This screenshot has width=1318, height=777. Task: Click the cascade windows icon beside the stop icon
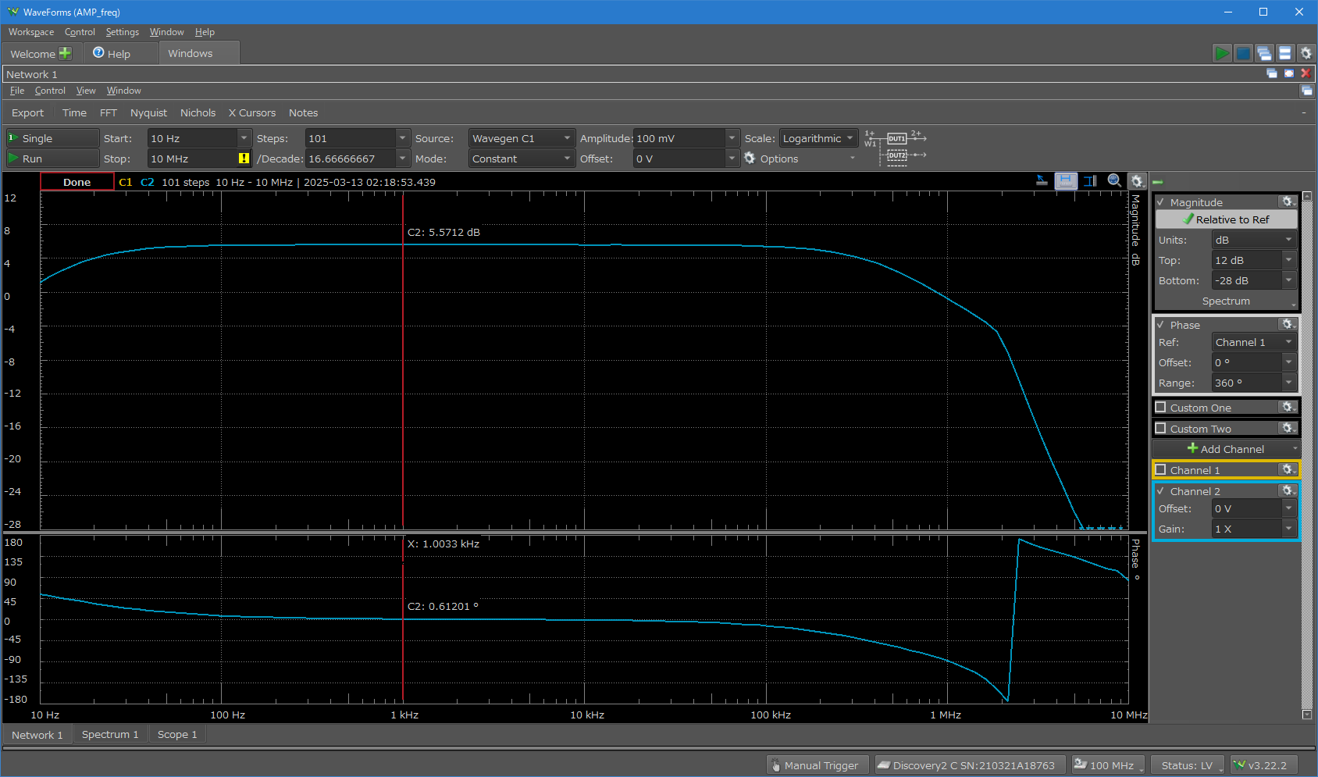coord(1264,53)
